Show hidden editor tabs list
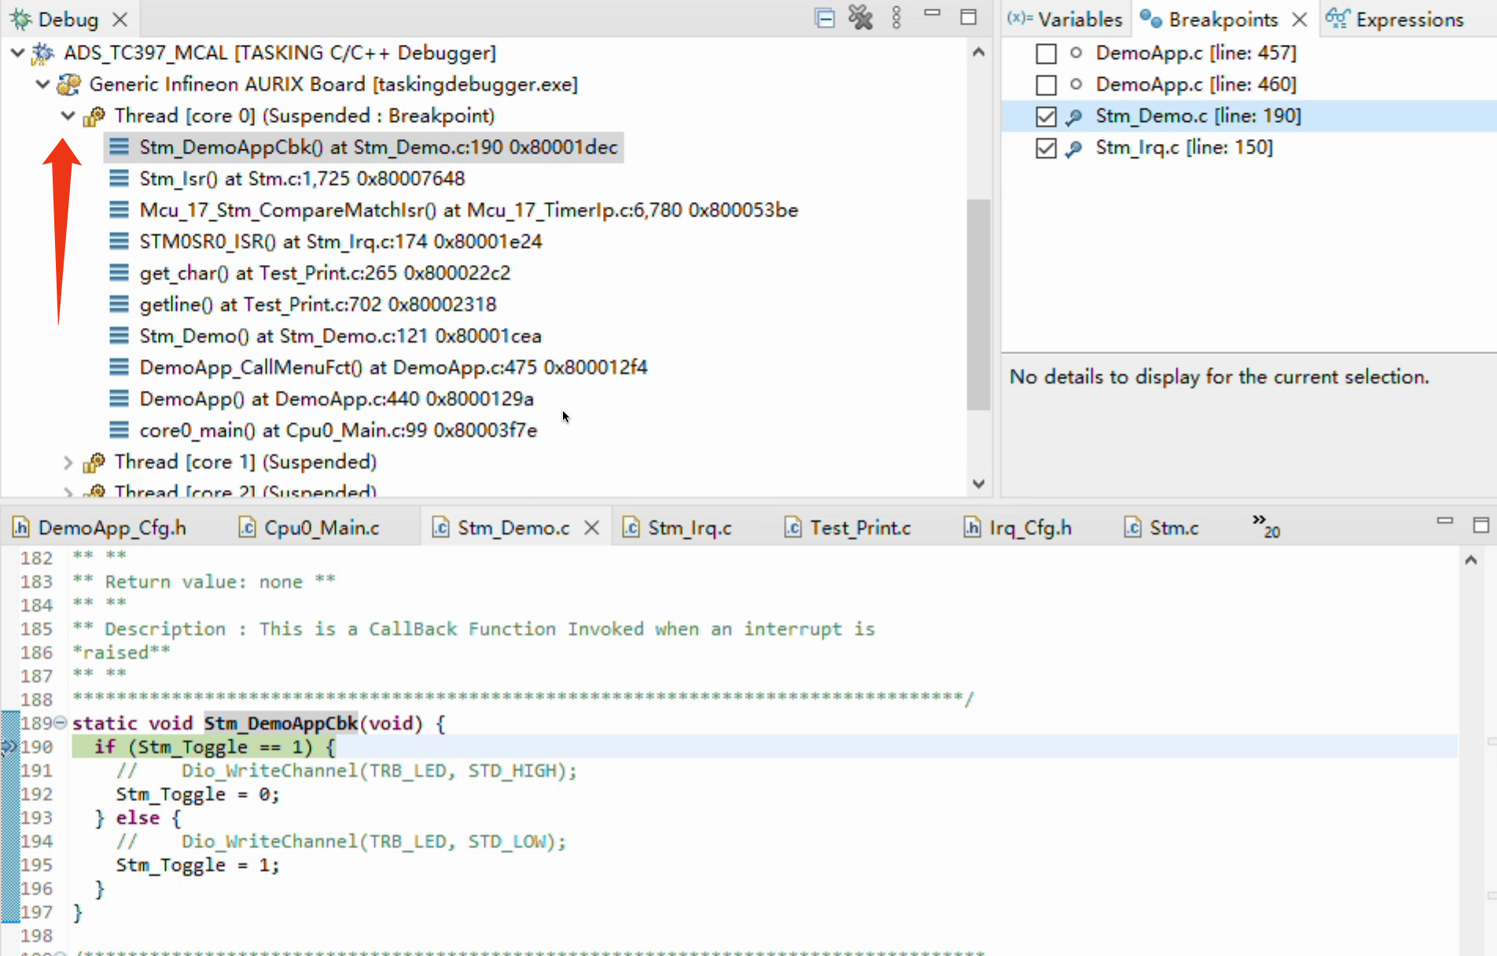This screenshot has width=1497, height=956. click(1266, 526)
